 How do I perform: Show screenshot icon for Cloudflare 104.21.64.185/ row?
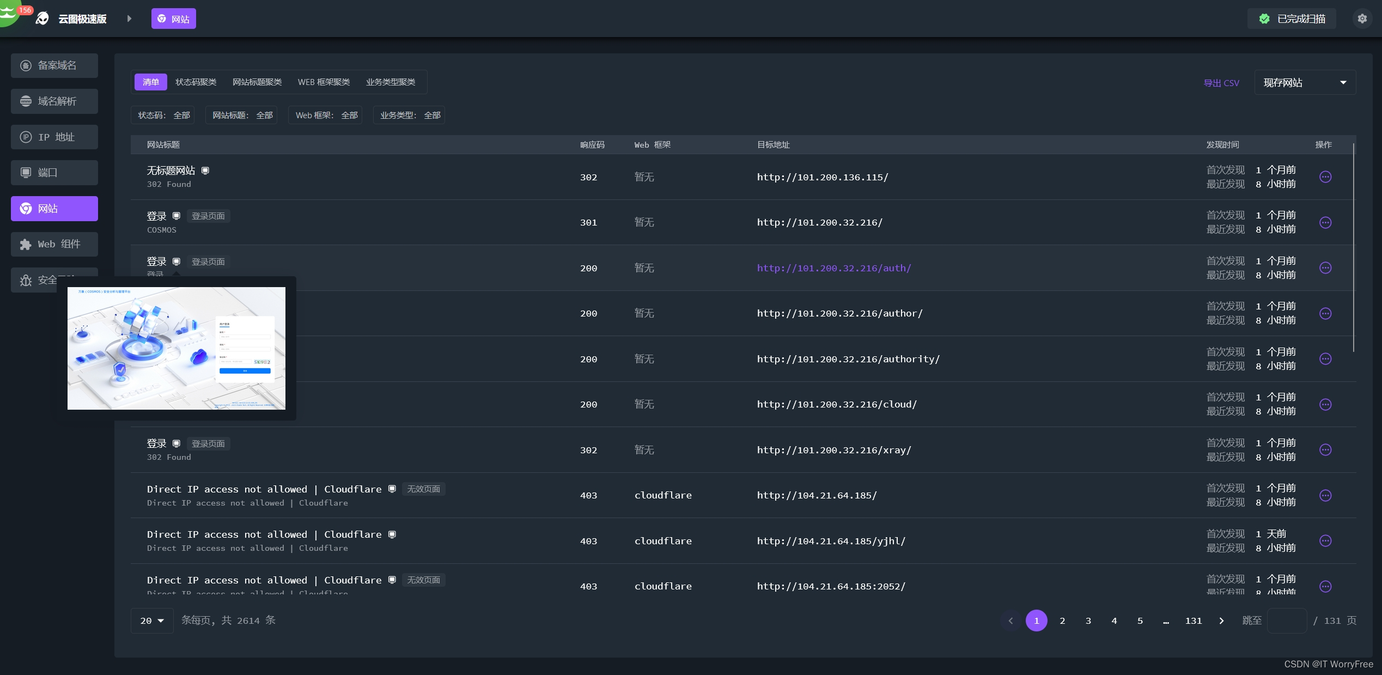point(392,489)
